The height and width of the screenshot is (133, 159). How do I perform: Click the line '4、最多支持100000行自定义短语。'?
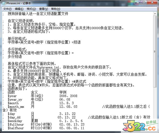tap(35, 71)
